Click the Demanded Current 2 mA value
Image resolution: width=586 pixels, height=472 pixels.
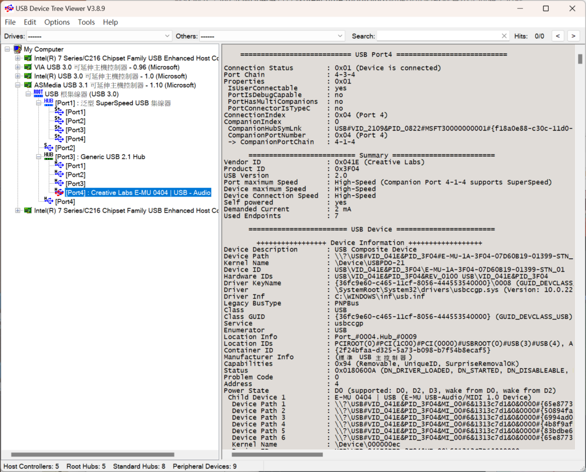(343, 209)
